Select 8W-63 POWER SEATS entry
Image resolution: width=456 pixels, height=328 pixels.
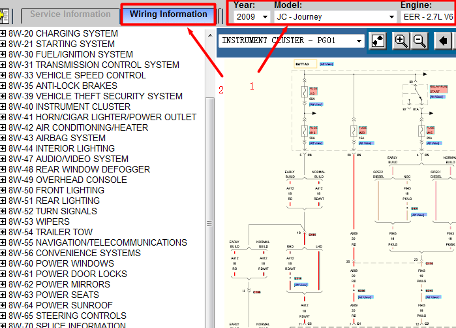coord(53,295)
